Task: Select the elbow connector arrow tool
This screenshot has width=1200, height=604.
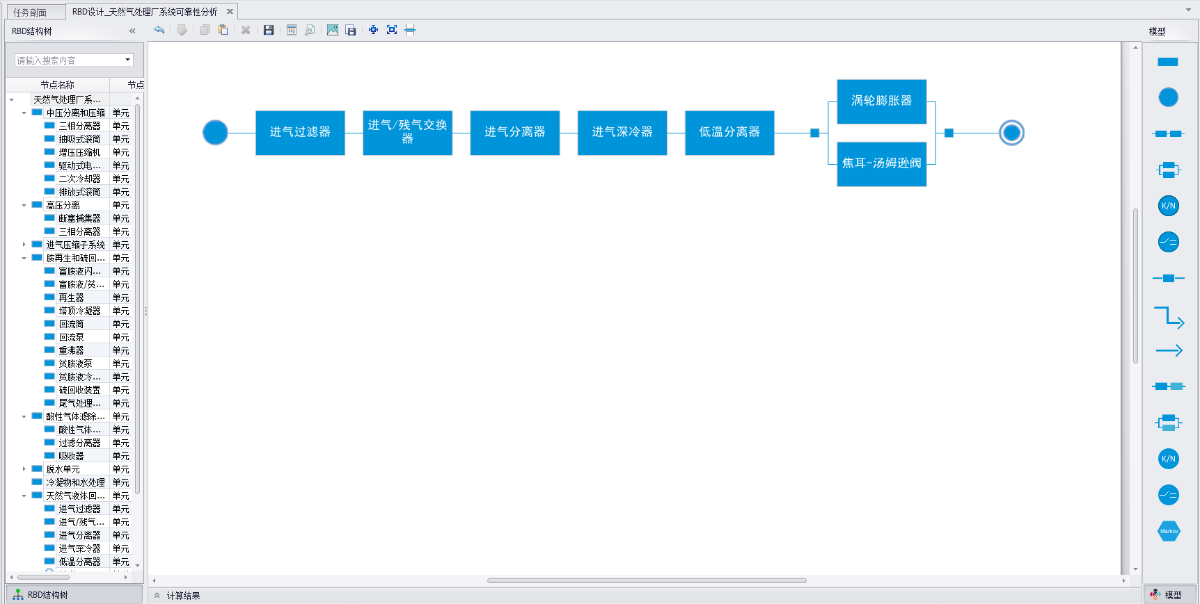Action: point(1169,317)
